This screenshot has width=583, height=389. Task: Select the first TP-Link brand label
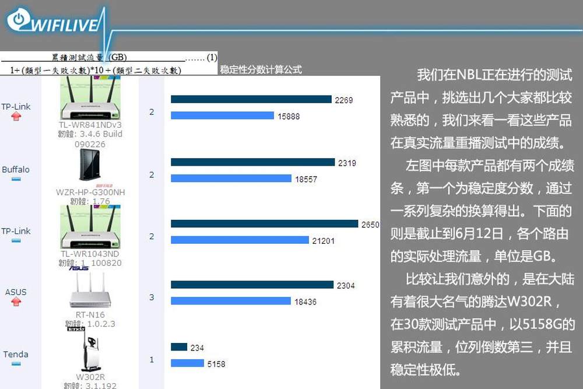(x=16, y=107)
